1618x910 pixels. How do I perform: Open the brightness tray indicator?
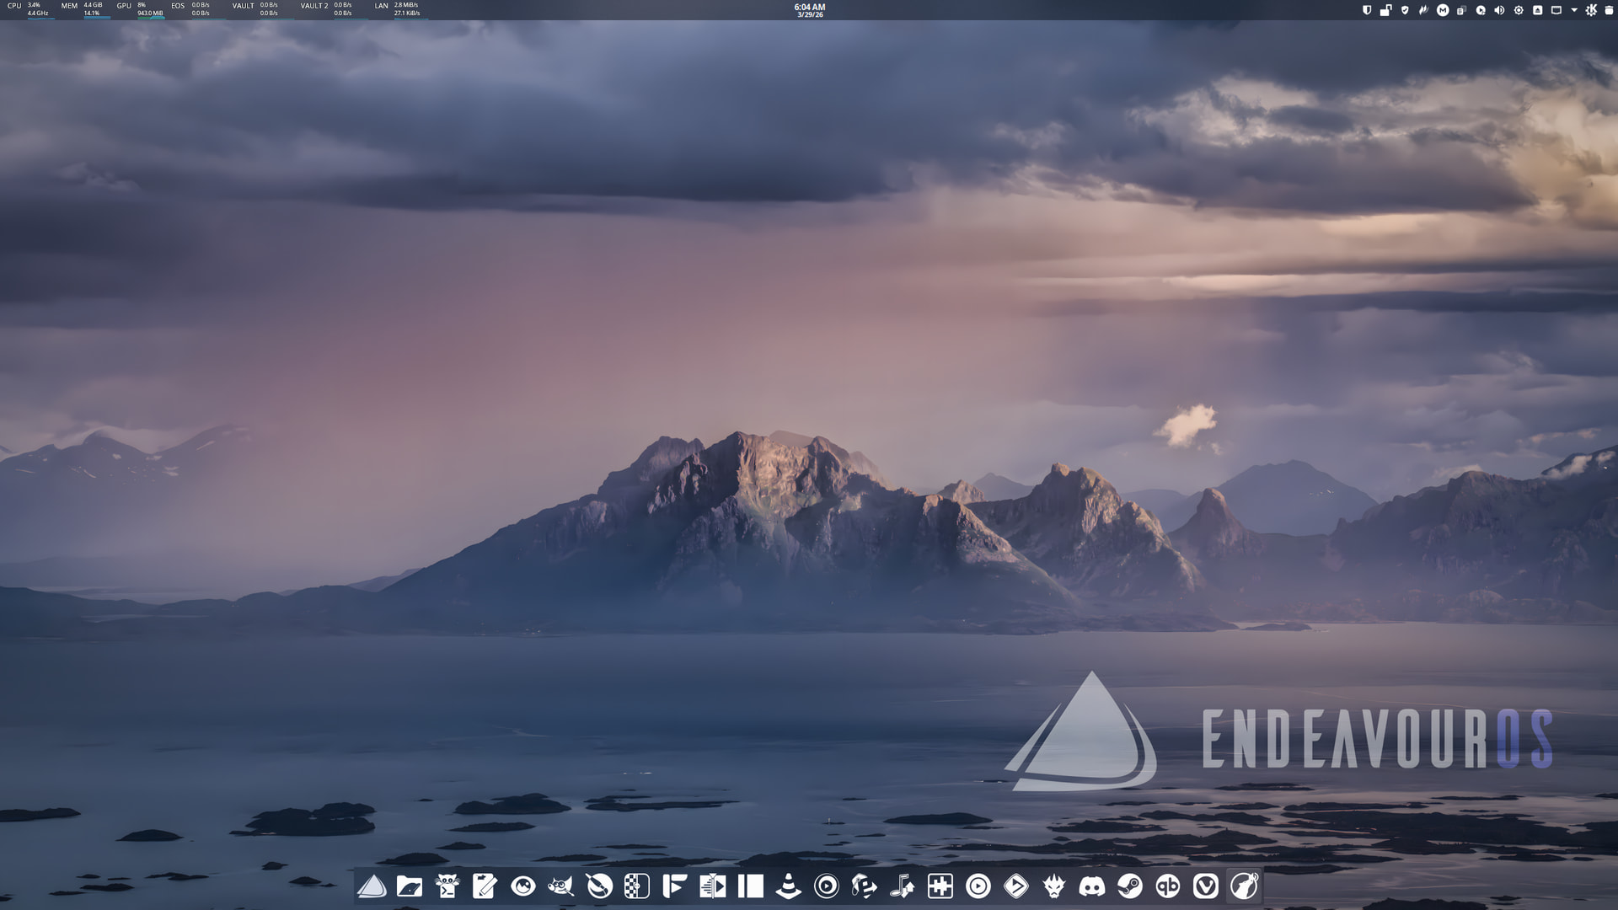coord(1519,10)
